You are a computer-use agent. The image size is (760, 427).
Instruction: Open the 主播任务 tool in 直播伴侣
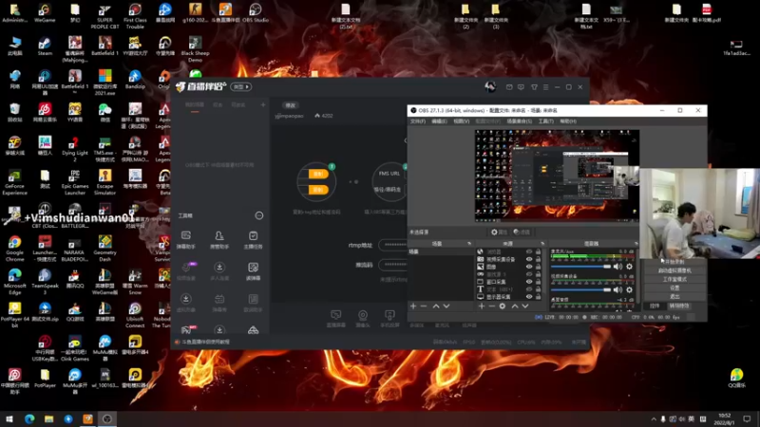pyautogui.click(x=253, y=240)
